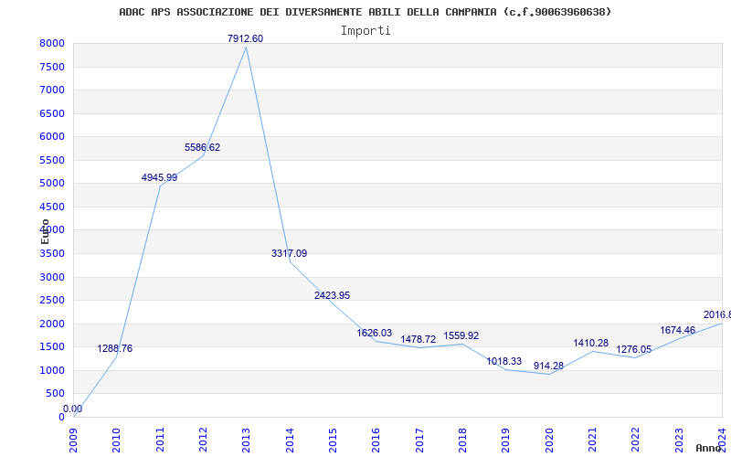The width and height of the screenshot is (731, 457).
Task: Select the data label 4945.99
Action: (x=159, y=177)
